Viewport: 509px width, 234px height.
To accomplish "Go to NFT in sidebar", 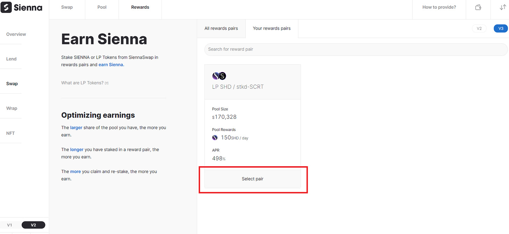I will [x=10, y=133].
